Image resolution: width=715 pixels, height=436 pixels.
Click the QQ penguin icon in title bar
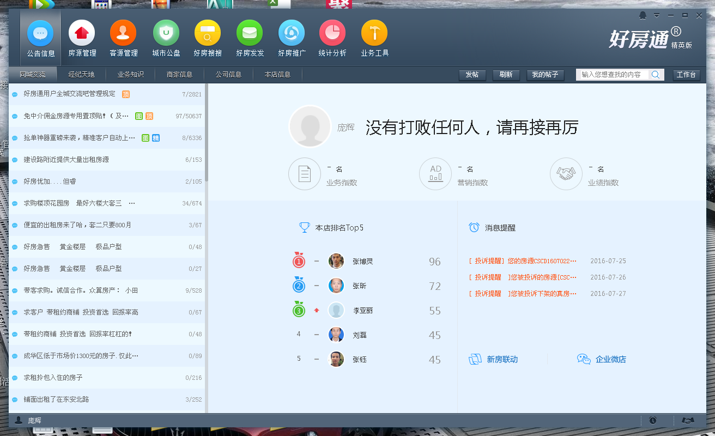coord(644,15)
